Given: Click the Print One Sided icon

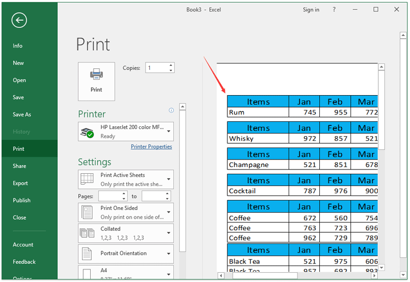Looking at the screenshot, I should click(x=87, y=212).
